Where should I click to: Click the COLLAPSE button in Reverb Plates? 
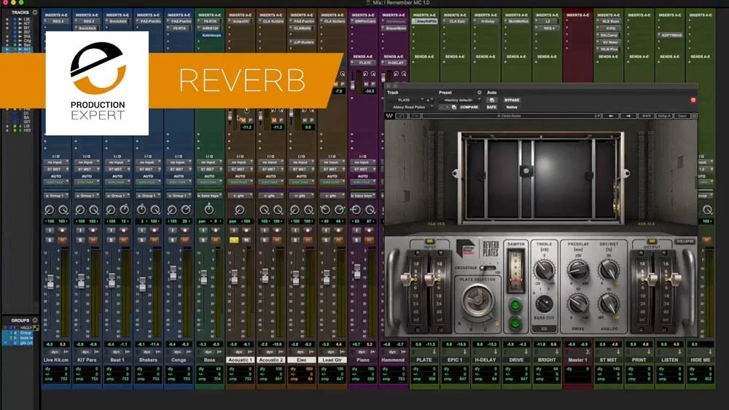[685, 242]
